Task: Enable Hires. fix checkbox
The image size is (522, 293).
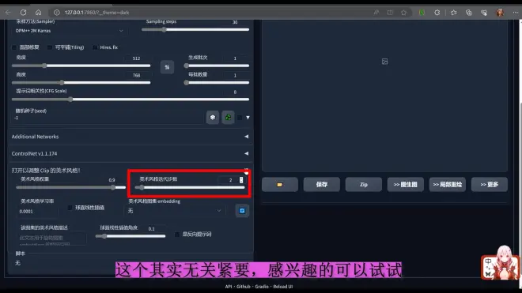Action: coord(95,47)
